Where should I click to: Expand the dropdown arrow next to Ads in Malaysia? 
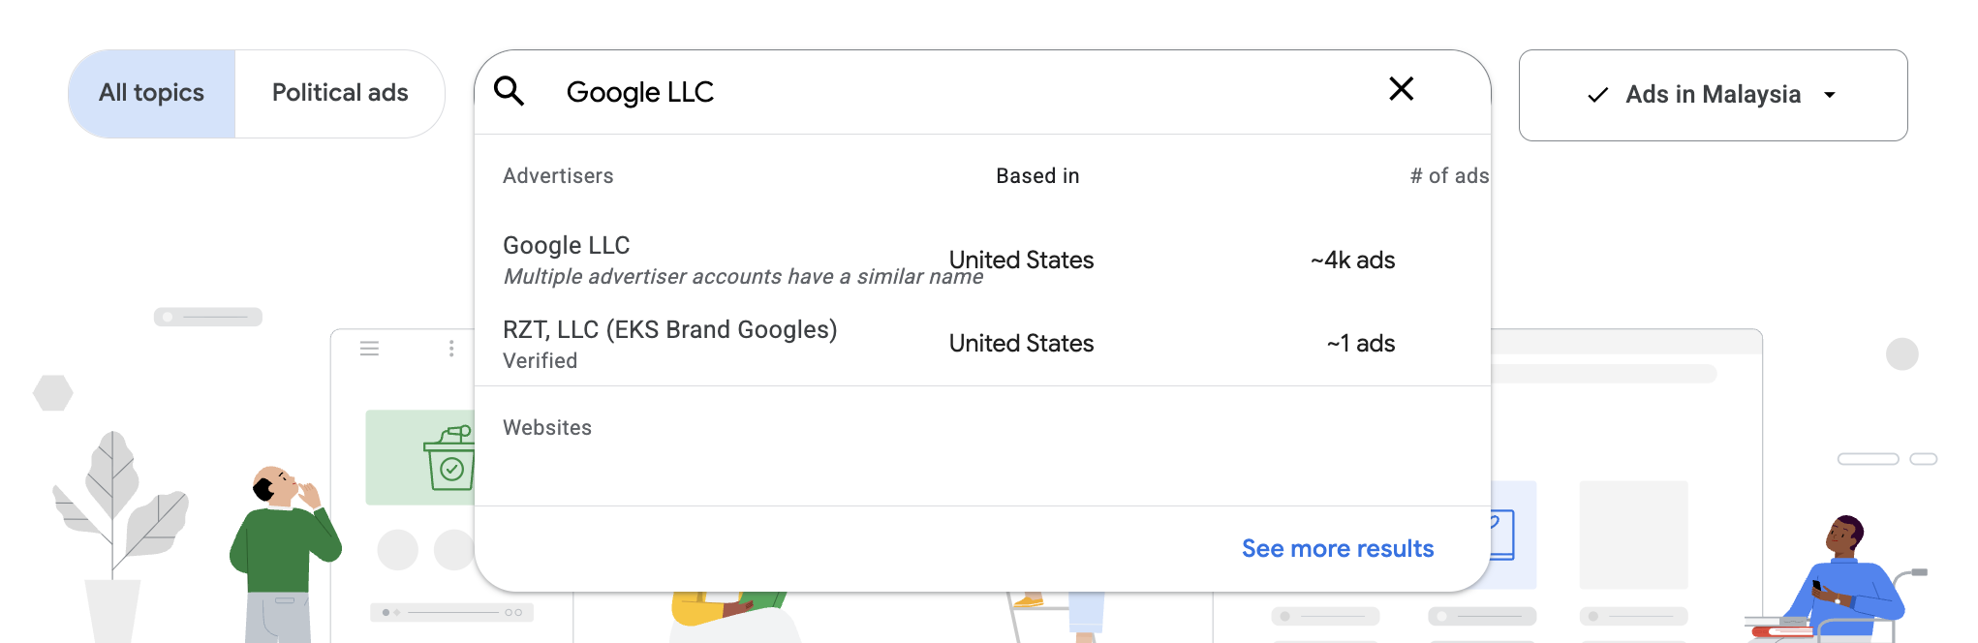1830,95
